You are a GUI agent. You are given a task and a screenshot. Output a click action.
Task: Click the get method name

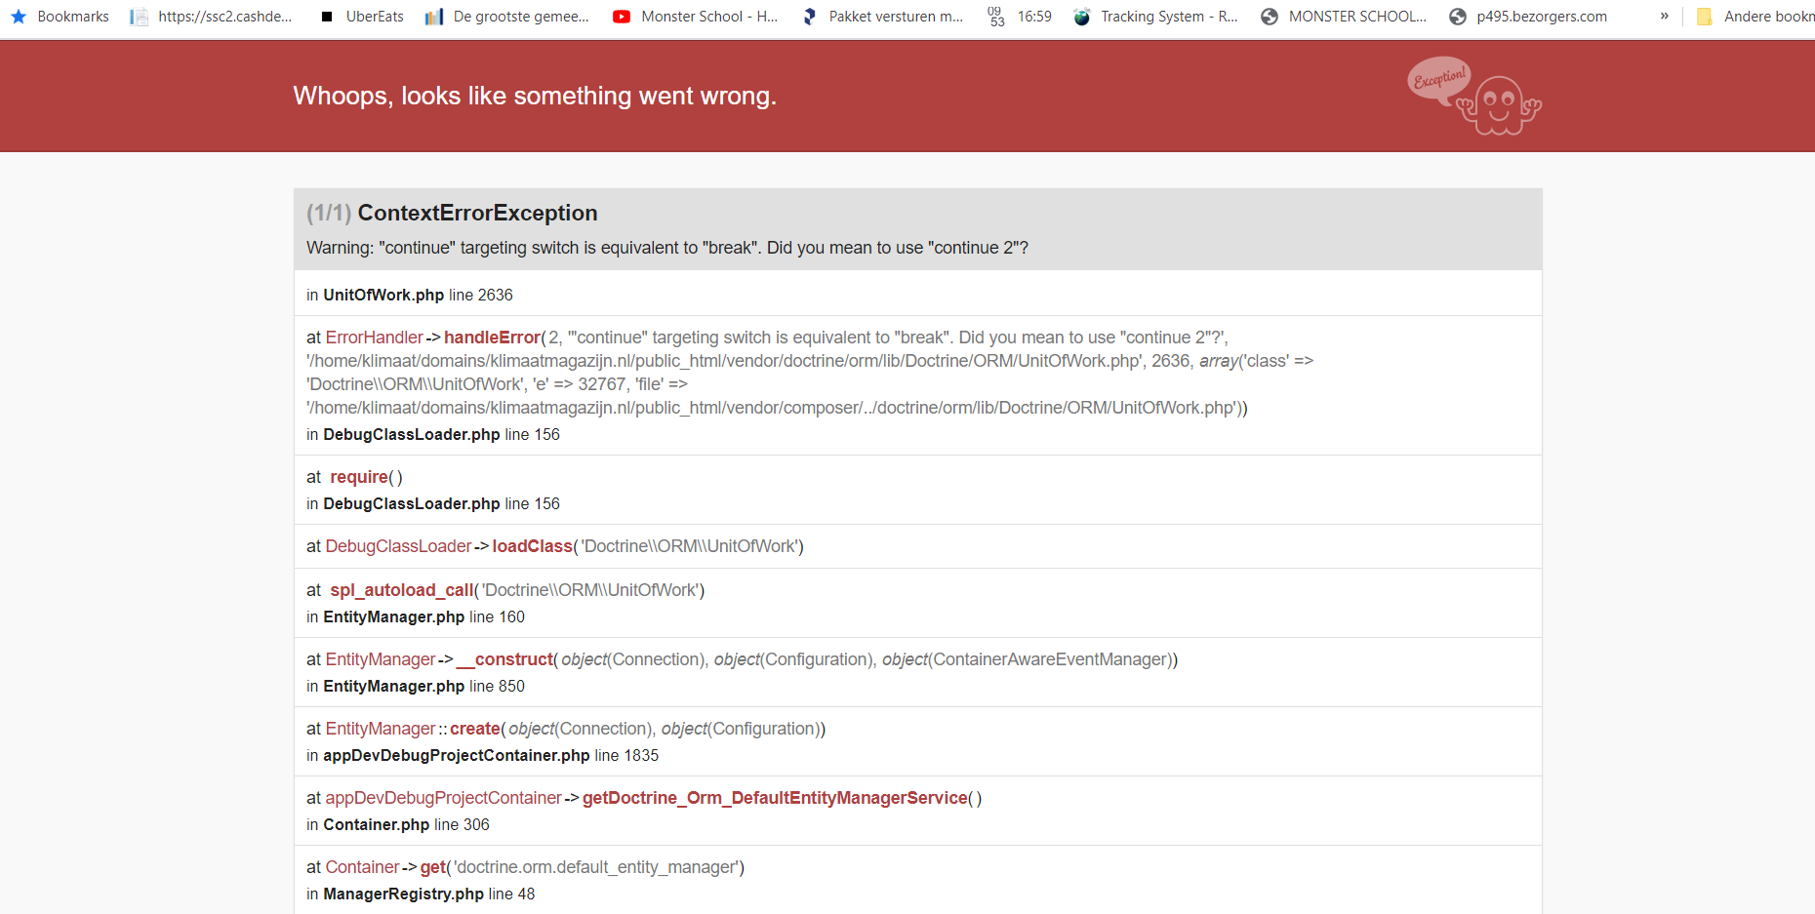coord(433,867)
